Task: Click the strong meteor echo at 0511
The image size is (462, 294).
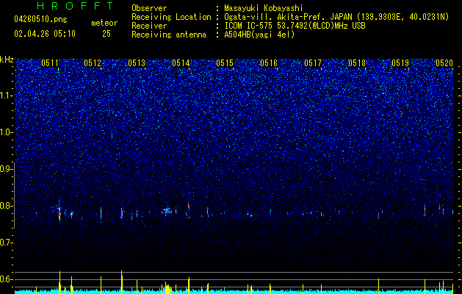Action: pyautogui.click(x=59, y=212)
